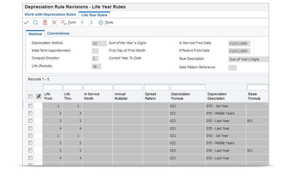Select the checkbox for first 501 basis row

tap(30, 121)
